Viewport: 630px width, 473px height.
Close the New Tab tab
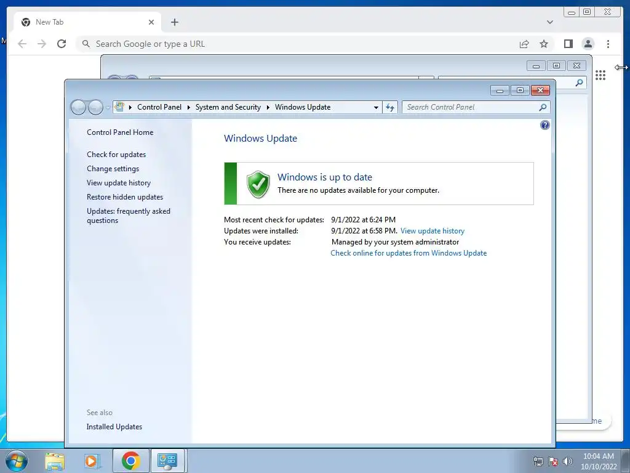tap(151, 22)
